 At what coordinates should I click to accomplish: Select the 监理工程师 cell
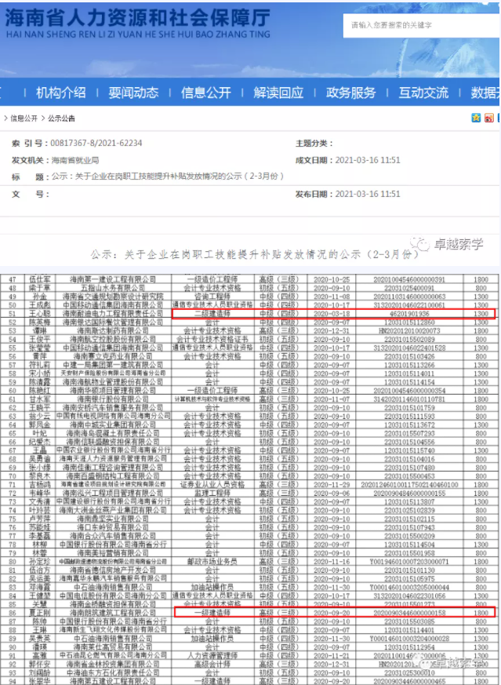212,494
